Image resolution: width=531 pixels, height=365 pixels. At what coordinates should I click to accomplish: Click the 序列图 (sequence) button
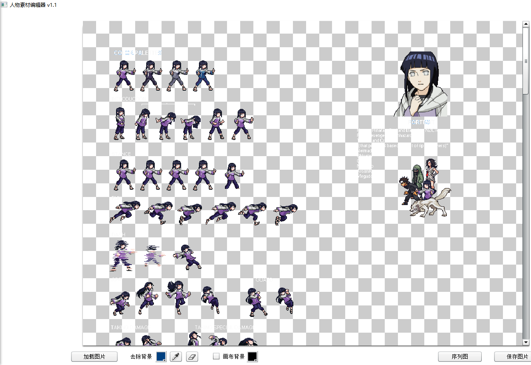coord(460,356)
